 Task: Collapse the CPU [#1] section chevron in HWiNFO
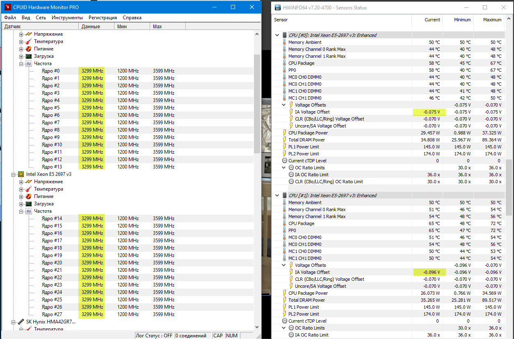click(277, 196)
